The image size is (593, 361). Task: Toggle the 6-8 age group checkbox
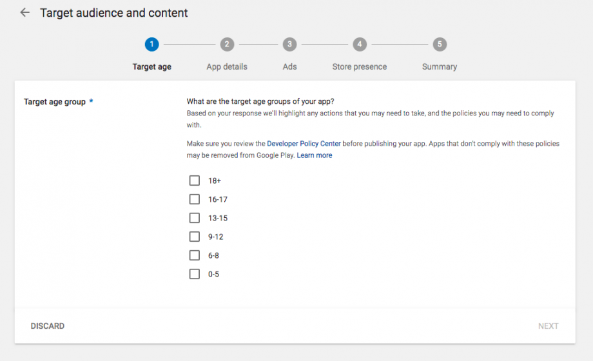(x=195, y=255)
